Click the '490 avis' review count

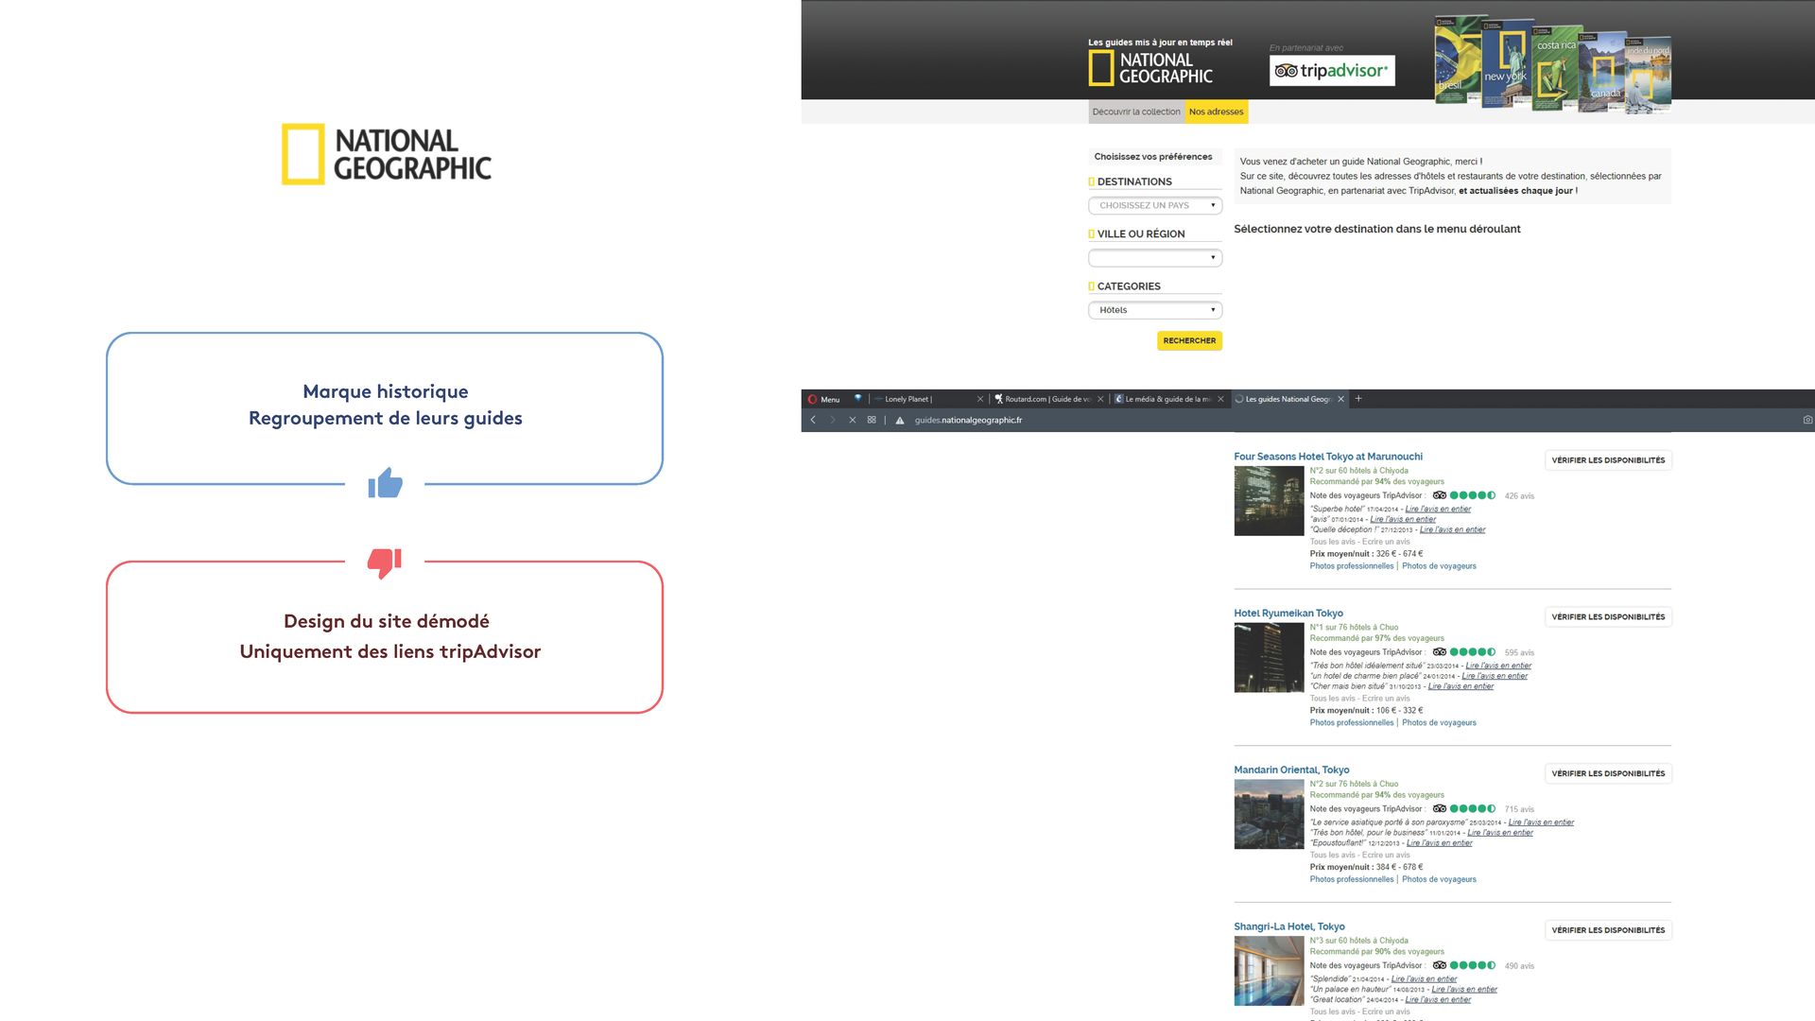pos(1519,966)
